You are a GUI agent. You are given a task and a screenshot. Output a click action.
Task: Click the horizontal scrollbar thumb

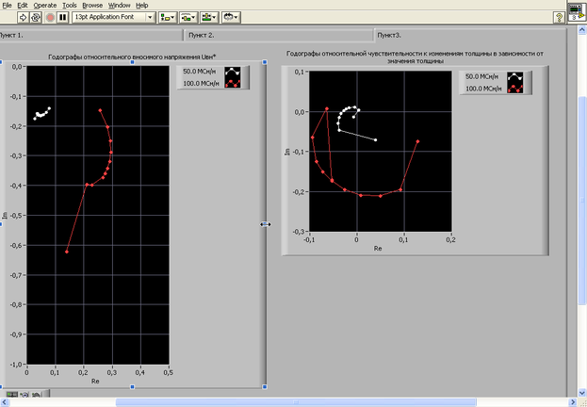point(296,402)
